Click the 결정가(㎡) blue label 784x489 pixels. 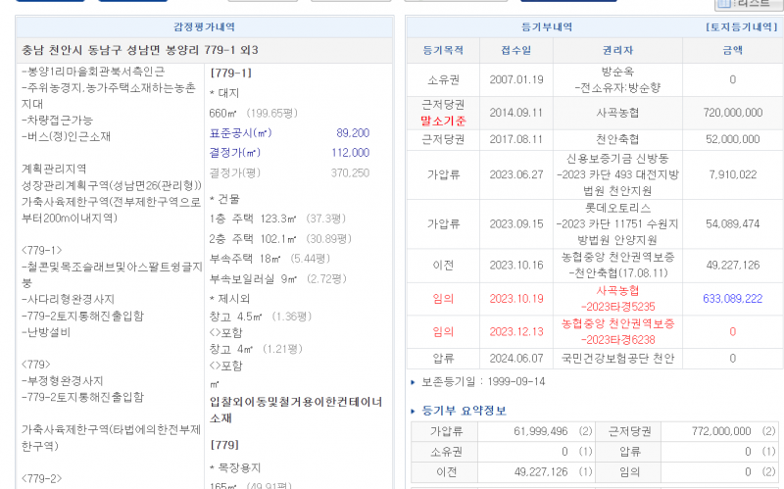click(235, 153)
